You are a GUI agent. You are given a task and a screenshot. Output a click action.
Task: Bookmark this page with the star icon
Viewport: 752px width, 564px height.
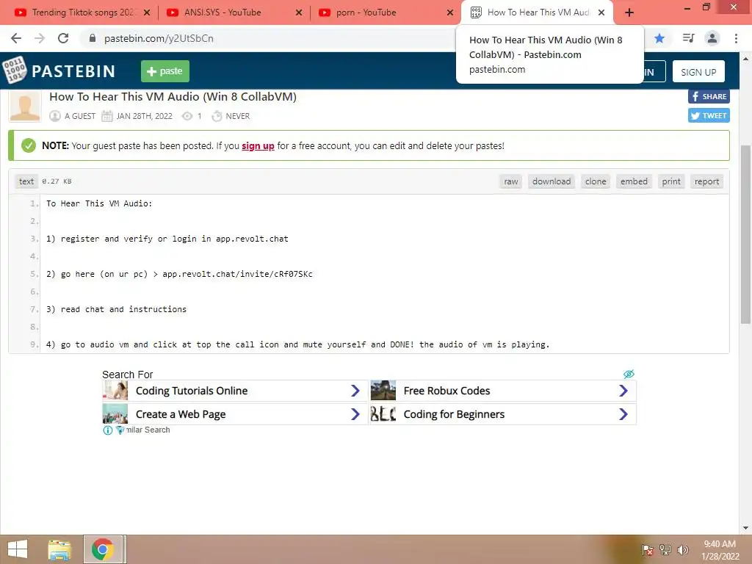[659, 38]
